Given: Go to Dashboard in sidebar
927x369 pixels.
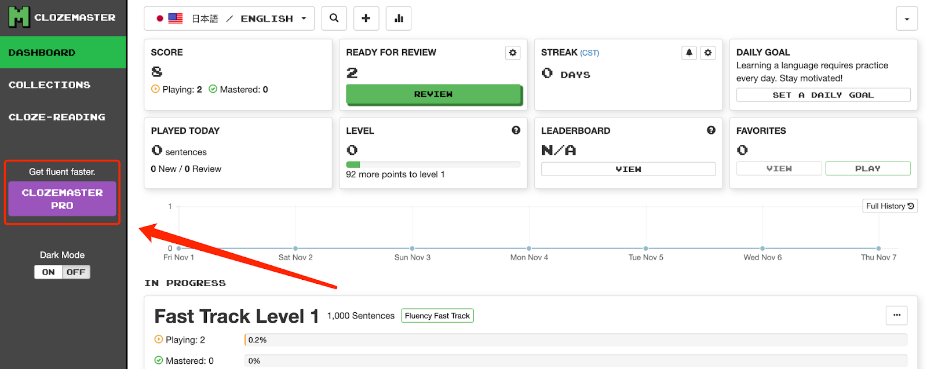Looking at the screenshot, I should pyautogui.click(x=63, y=52).
